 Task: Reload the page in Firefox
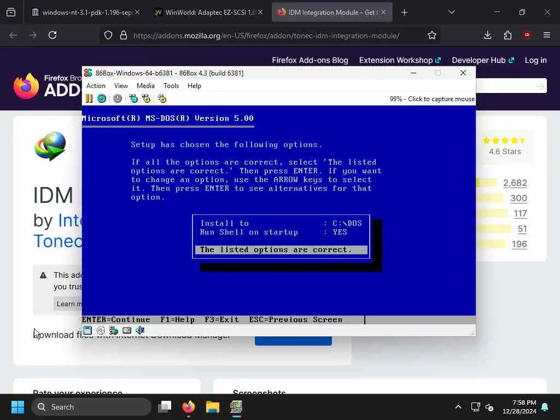52,35
